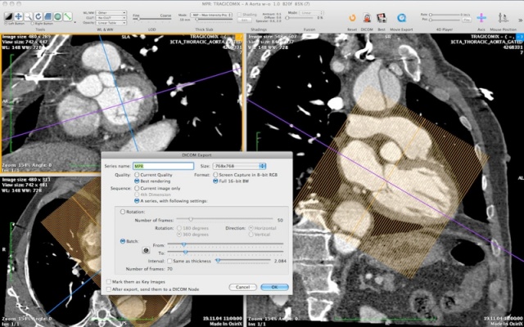Click the DICOM export toolbar icon

368,16
